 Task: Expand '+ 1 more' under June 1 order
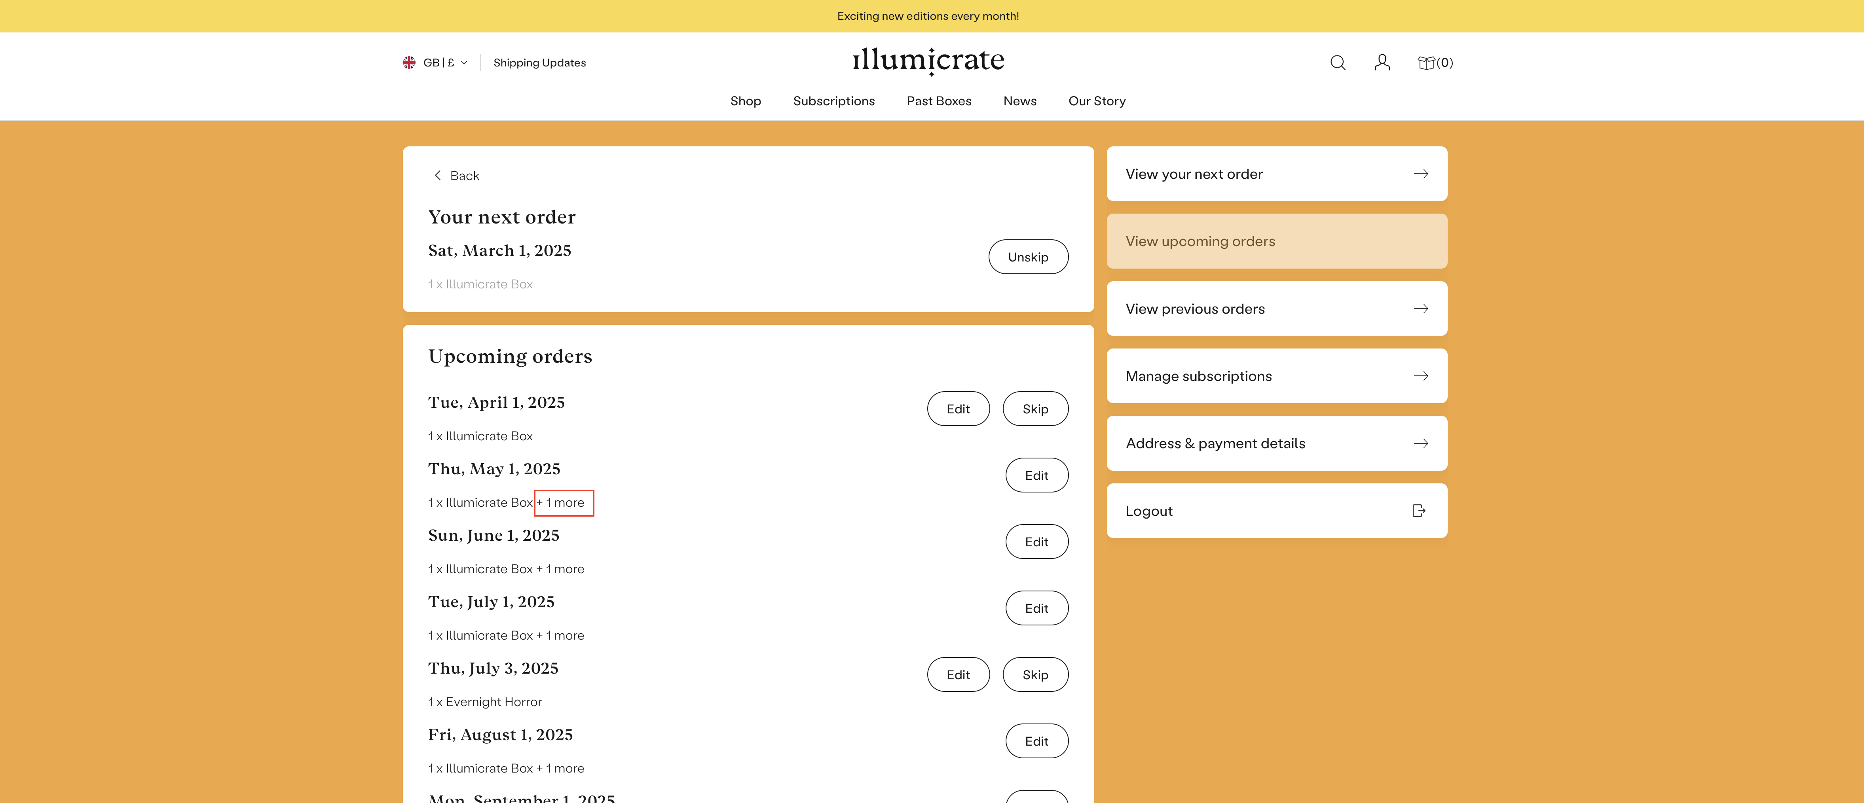[561, 569]
